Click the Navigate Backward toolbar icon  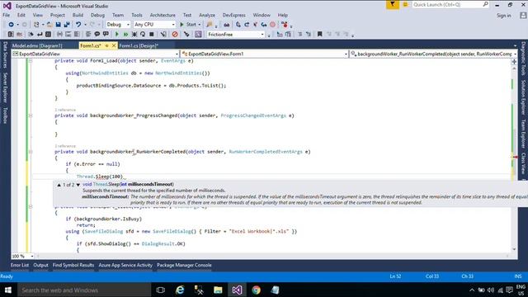tap(11, 25)
